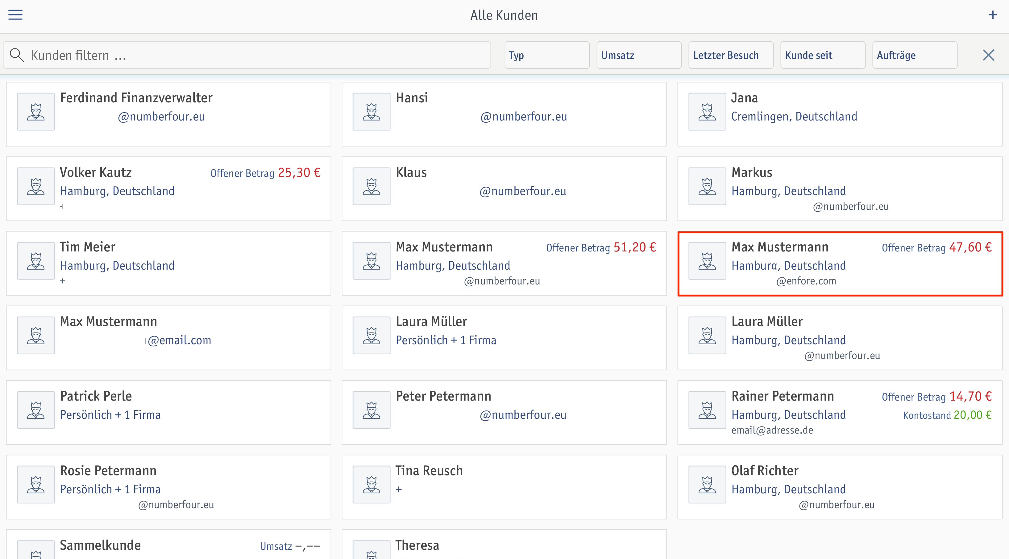Screen dimensions: 1009x559
Task: Click Rainer Petermann's 14,70 € open amount
Action: 971,396
